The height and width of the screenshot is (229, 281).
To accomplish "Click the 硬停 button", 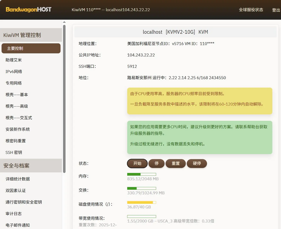I will [197, 164].
